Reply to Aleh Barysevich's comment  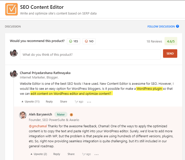57,154
